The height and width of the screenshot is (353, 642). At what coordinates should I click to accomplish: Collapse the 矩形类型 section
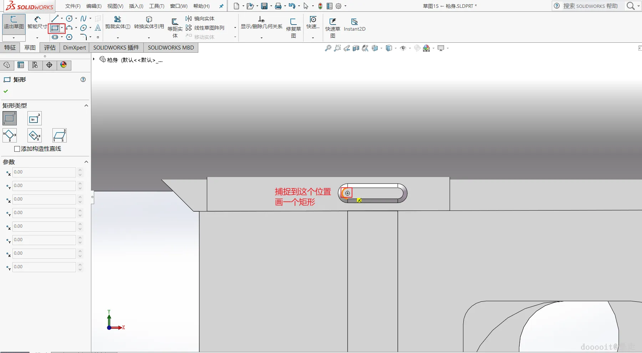click(86, 105)
